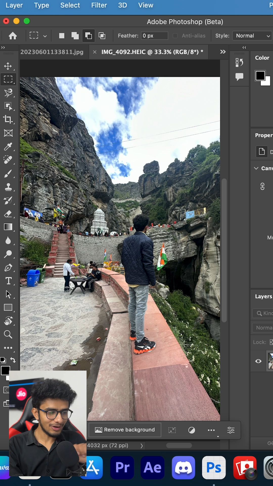Viewport: 273px width, 486px height.
Task: Select the Lasso tool
Action: pos(8,93)
